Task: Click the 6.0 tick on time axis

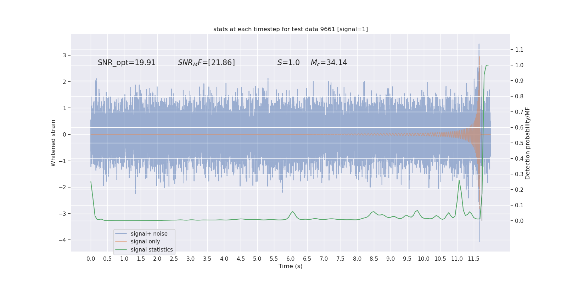Action: [291, 259]
